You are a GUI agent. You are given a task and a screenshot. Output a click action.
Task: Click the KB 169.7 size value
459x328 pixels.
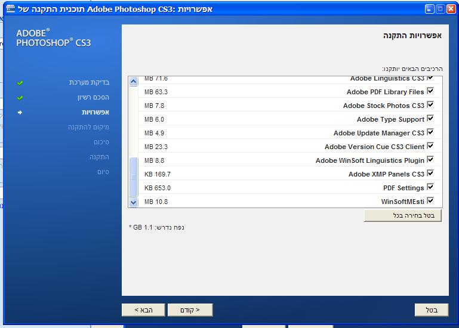[158, 175]
